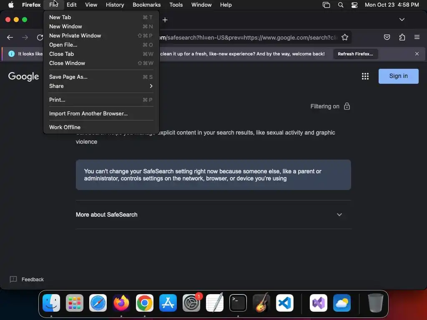Choose Open File… from the File menu
The image size is (427, 320).
pyautogui.click(x=101, y=45)
